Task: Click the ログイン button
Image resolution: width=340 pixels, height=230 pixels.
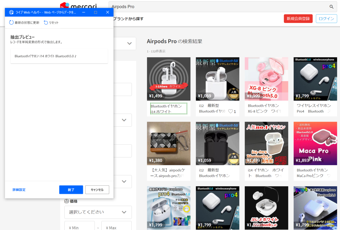Action: coord(326,19)
